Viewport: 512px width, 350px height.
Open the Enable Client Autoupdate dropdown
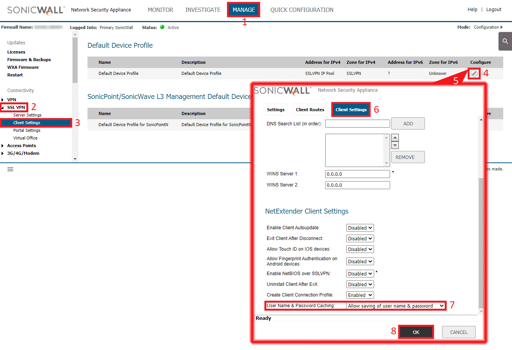pyautogui.click(x=360, y=227)
